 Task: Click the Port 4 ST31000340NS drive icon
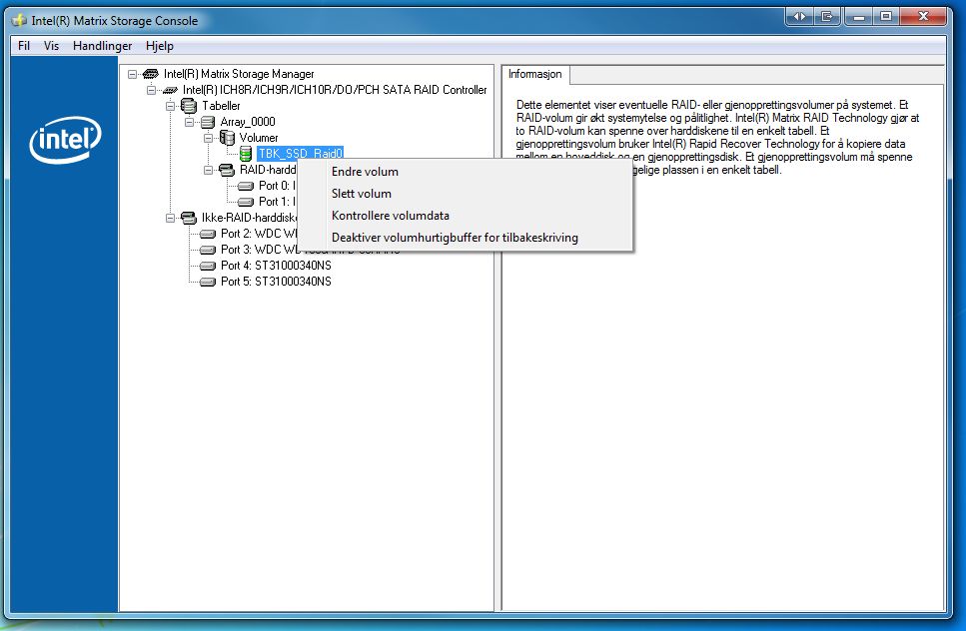(208, 266)
